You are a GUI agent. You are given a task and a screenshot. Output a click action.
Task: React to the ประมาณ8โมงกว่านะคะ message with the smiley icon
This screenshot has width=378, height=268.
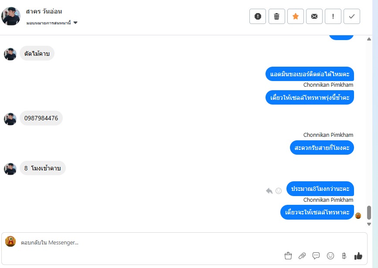(x=279, y=191)
